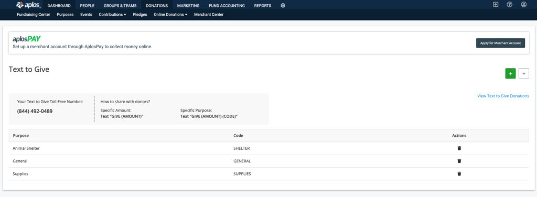537x197 pixels.
Task: Expand the Online Donations submenu
Action: (170, 15)
